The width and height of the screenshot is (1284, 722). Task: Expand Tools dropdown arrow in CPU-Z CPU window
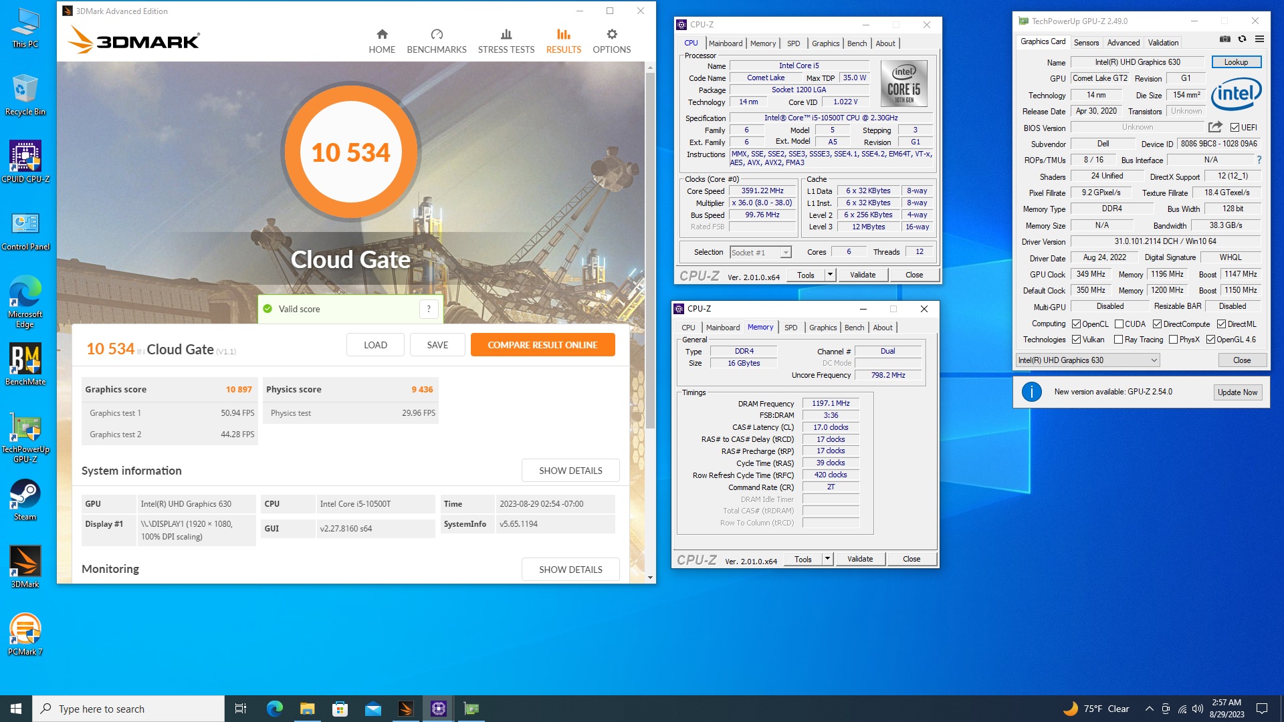tap(830, 275)
